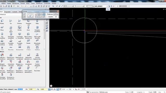Open the Editare menu
Screen dimensions: 166x93
[3, 3]
